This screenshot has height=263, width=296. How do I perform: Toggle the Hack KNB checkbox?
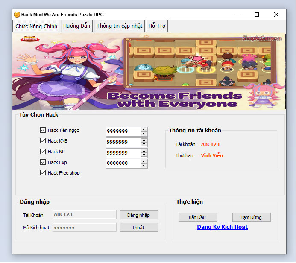(x=43, y=141)
